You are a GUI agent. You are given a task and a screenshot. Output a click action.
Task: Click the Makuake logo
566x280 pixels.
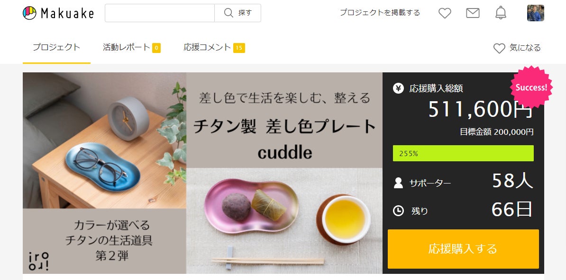pyautogui.click(x=58, y=13)
